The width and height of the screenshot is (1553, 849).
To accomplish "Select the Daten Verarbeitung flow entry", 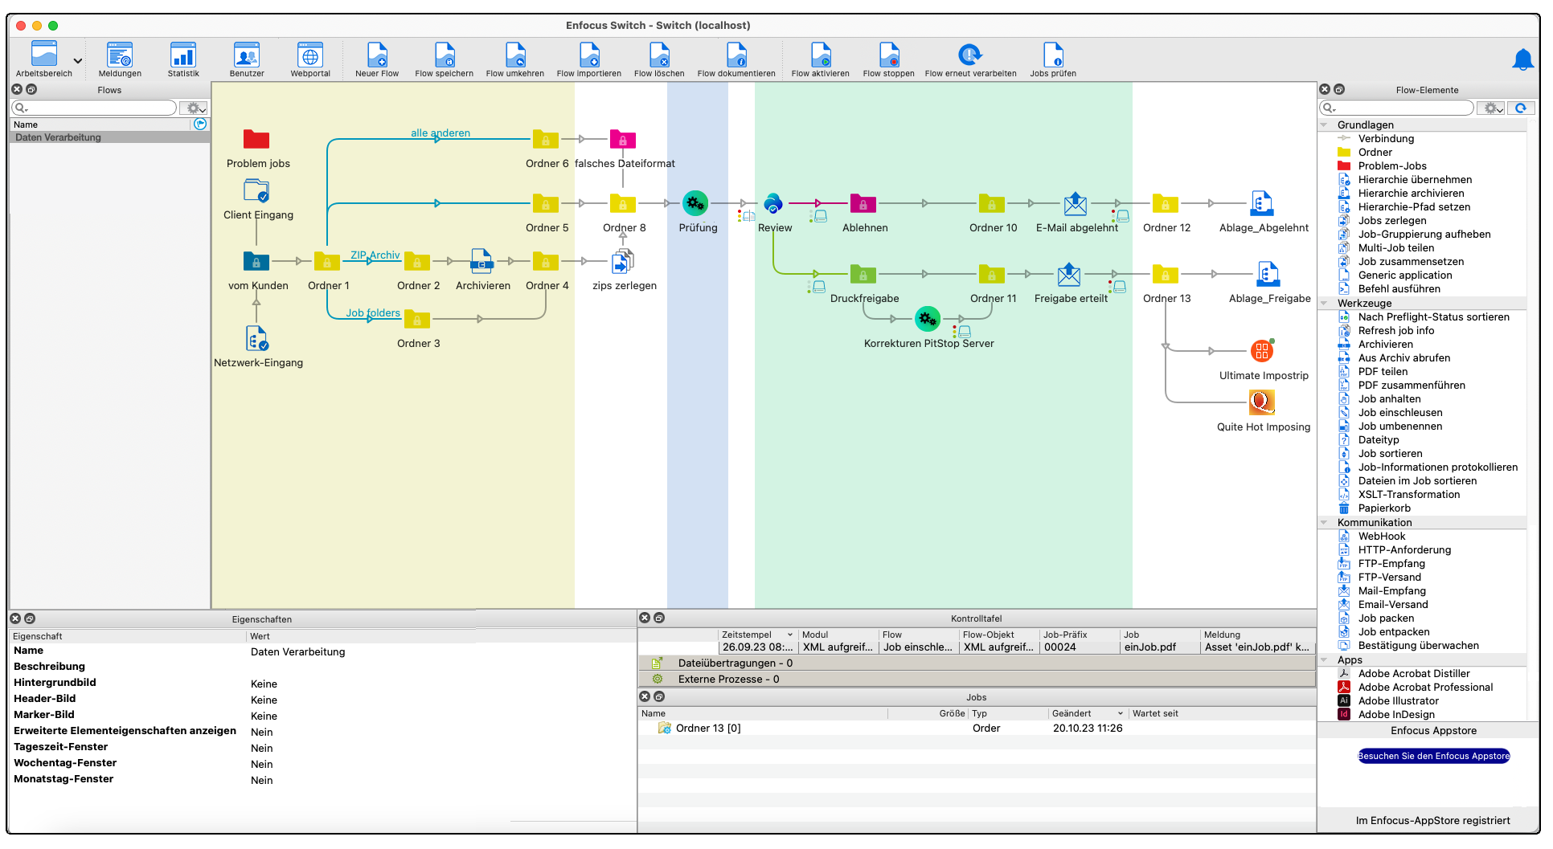I will pos(58,137).
